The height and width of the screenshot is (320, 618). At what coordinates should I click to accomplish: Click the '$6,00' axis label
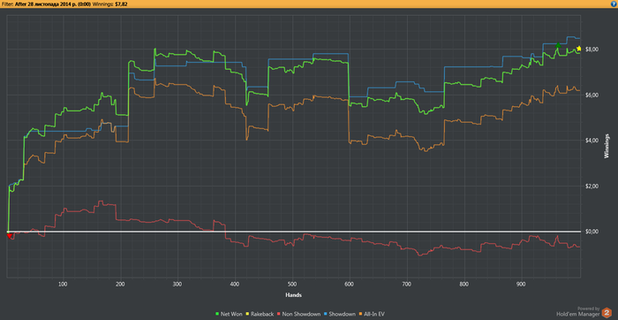[593, 95]
